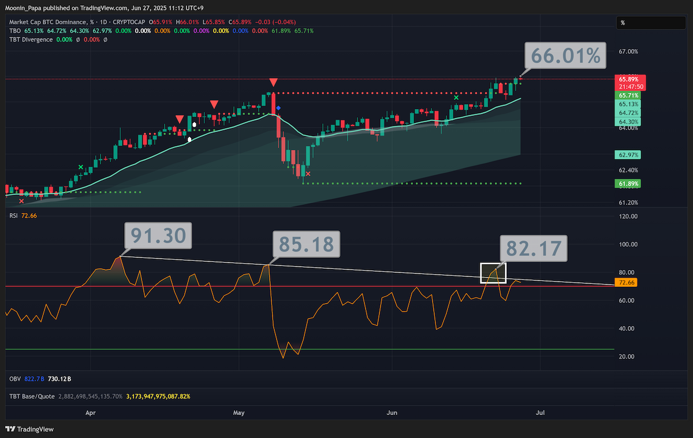Click the 85.18 RSI callout label
693x438 pixels.
tap(307, 244)
